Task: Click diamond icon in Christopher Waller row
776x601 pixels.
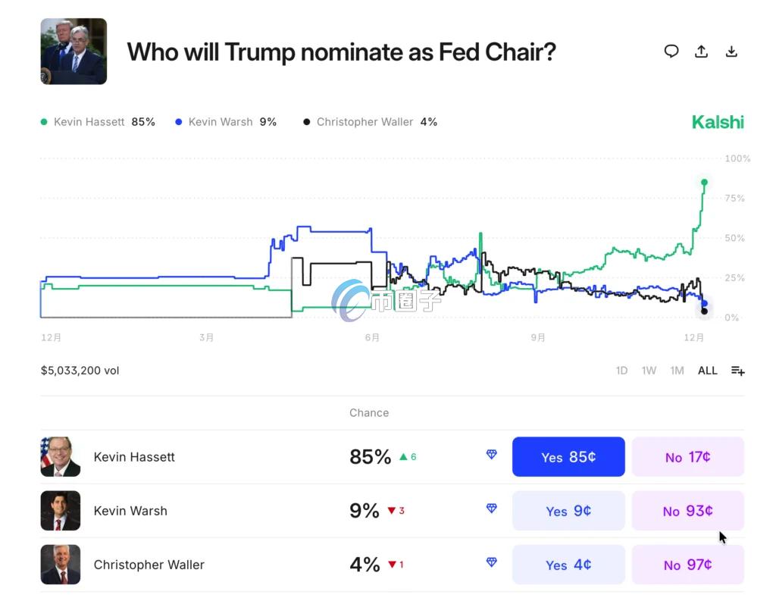Action: click(x=492, y=562)
